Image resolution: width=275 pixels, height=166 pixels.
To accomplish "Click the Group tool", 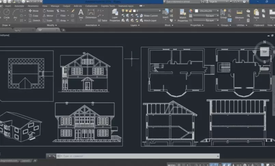I will tap(223, 14).
